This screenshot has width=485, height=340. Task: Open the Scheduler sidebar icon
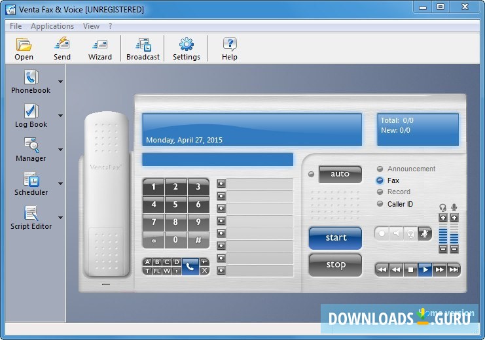click(31, 184)
